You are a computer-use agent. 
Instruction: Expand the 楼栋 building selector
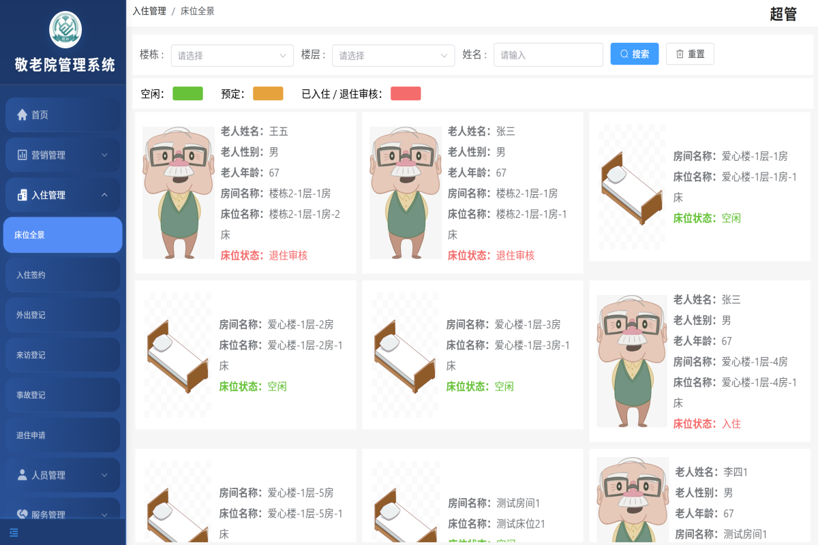click(x=232, y=55)
